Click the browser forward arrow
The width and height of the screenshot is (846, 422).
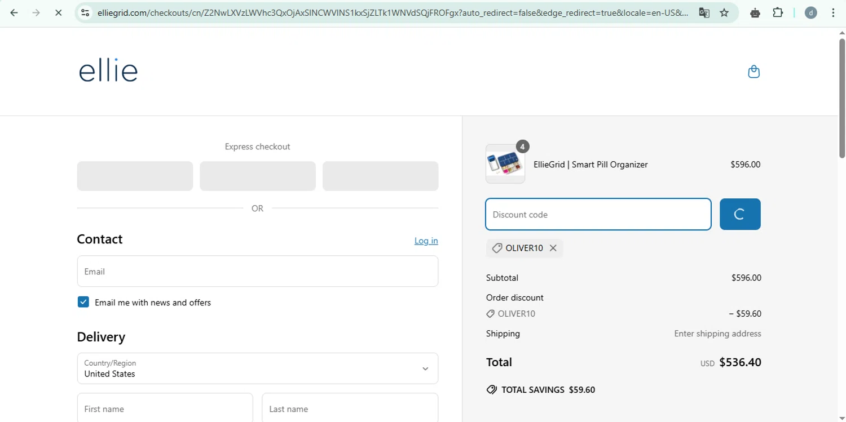coord(36,12)
